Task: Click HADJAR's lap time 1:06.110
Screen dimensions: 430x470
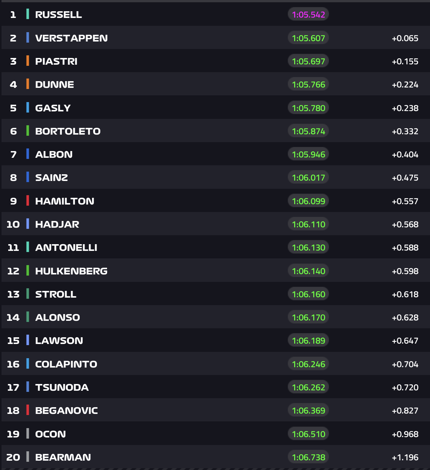Action: pos(308,224)
